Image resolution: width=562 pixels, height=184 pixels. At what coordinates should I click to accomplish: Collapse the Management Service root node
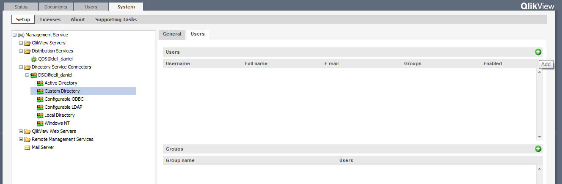pyautogui.click(x=15, y=35)
